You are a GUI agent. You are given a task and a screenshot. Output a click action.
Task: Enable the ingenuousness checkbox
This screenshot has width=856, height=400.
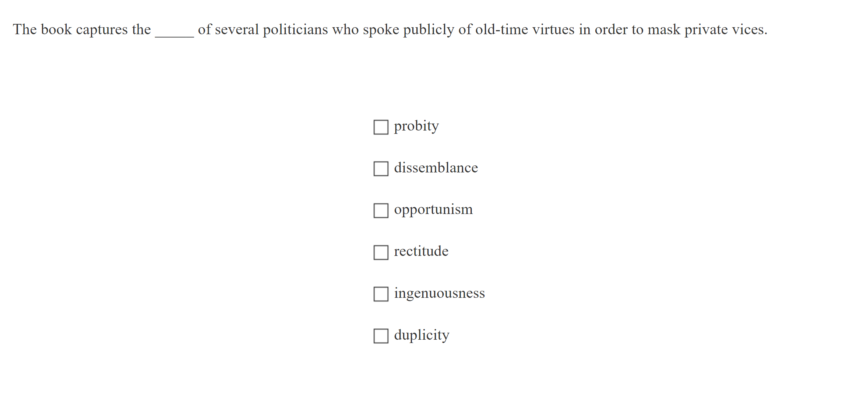coord(381,294)
